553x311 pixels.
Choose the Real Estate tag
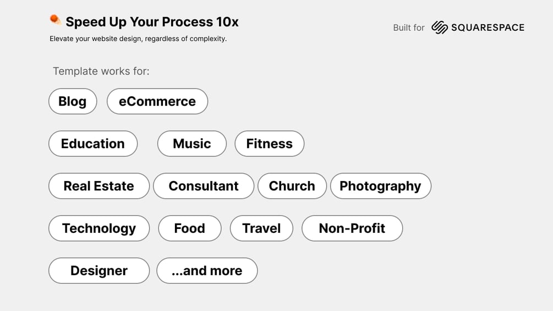pos(99,186)
